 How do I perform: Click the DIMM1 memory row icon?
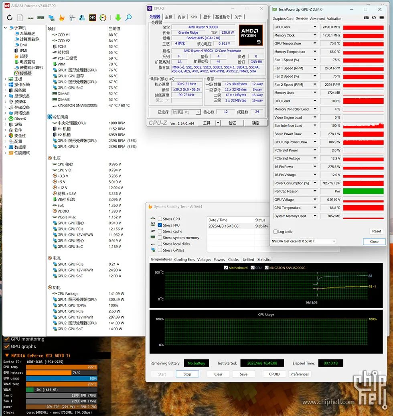[x=55, y=94]
